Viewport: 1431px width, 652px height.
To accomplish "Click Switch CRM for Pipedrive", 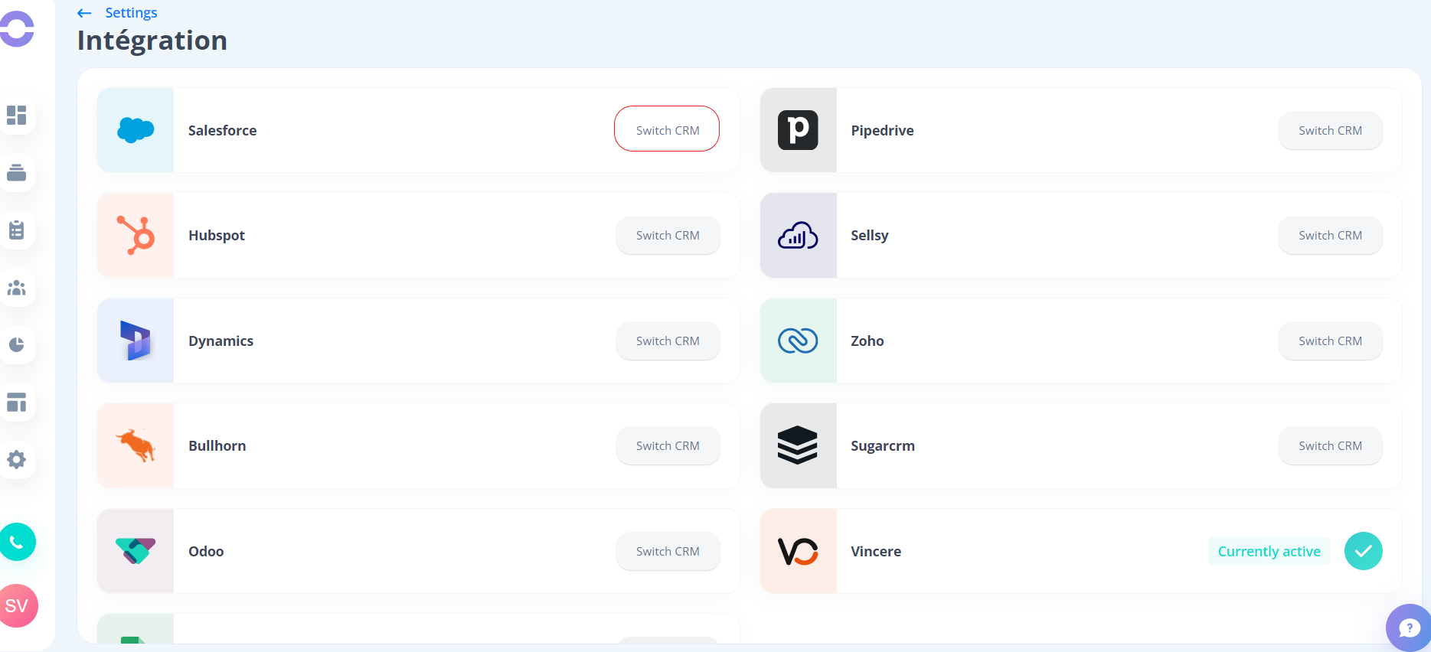I will tap(1331, 130).
